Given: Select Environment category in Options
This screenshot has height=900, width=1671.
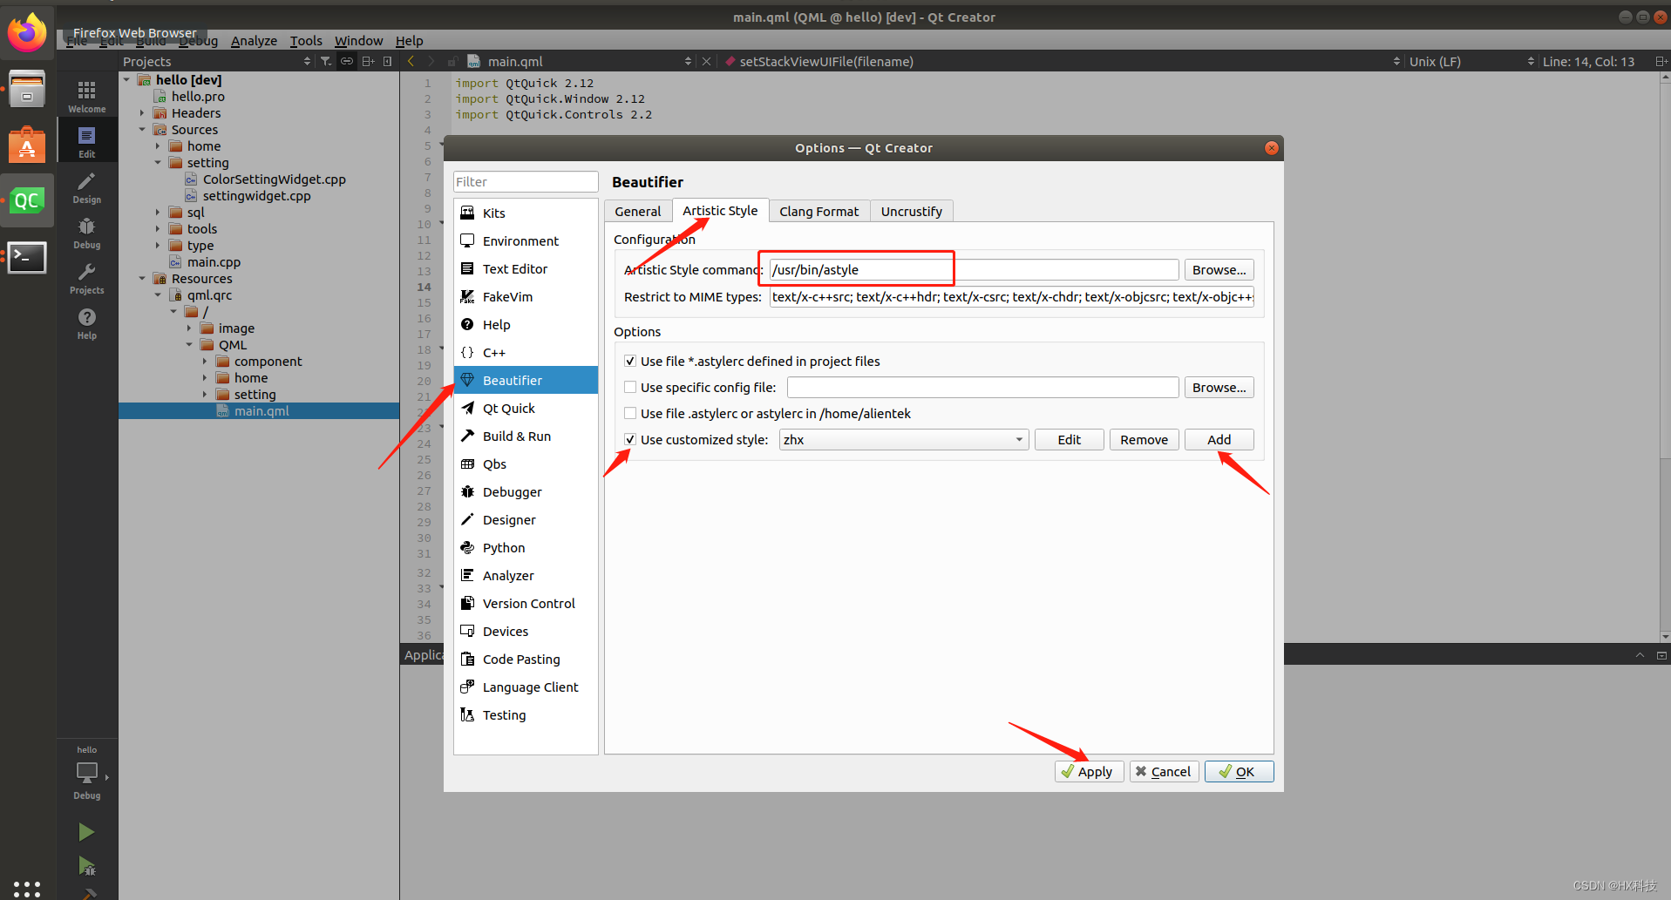Looking at the screenshot, I should tap(526, 240).
